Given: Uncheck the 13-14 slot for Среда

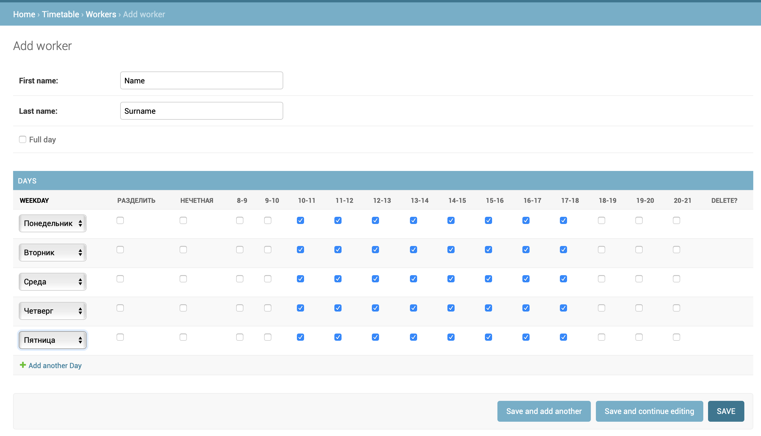Looking at the screenshot, I should pos(414,279).
